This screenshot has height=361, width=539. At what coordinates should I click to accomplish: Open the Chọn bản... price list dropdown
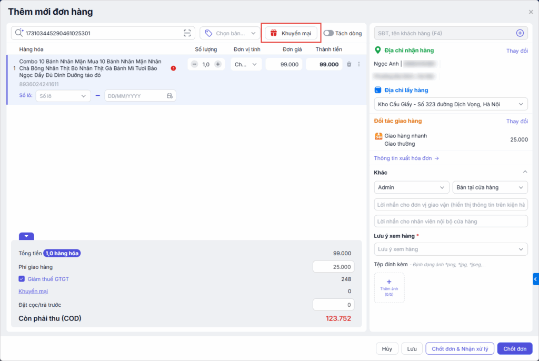(x=230, y=33)
